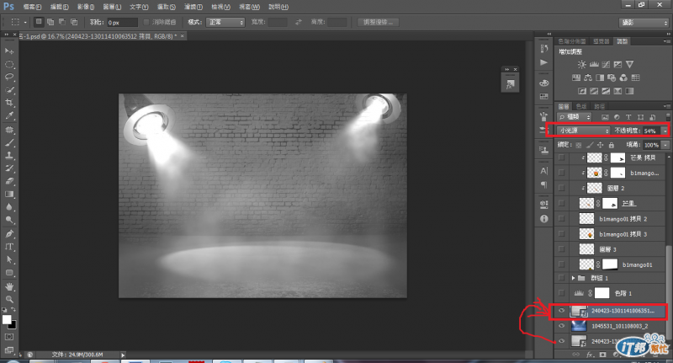Select the Hand tool
This screenshot has height=363, width=673.
click(9, 286)
